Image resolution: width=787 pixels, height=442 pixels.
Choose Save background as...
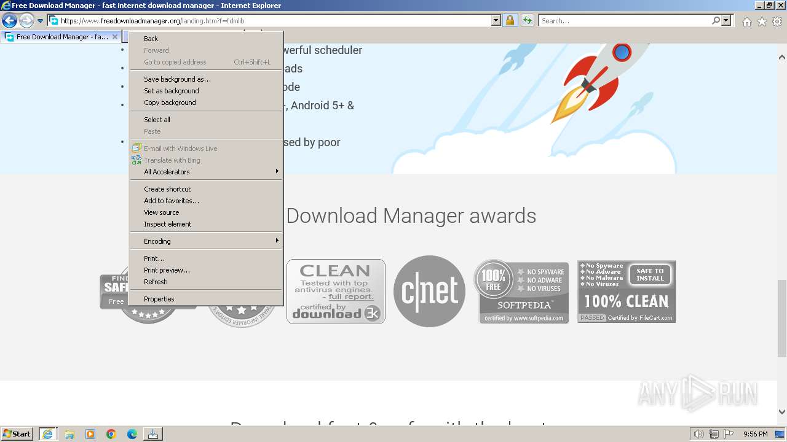pos(206,79)
